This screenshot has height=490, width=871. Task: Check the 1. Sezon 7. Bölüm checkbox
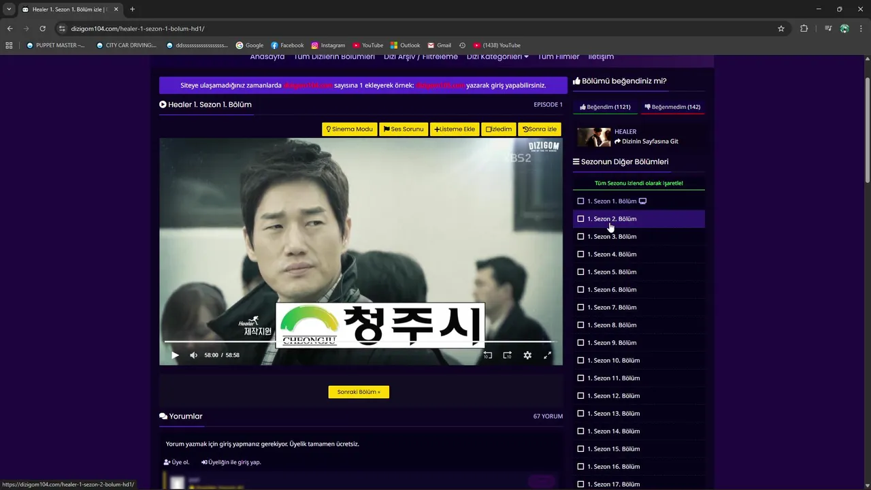[x=580, y=308]
